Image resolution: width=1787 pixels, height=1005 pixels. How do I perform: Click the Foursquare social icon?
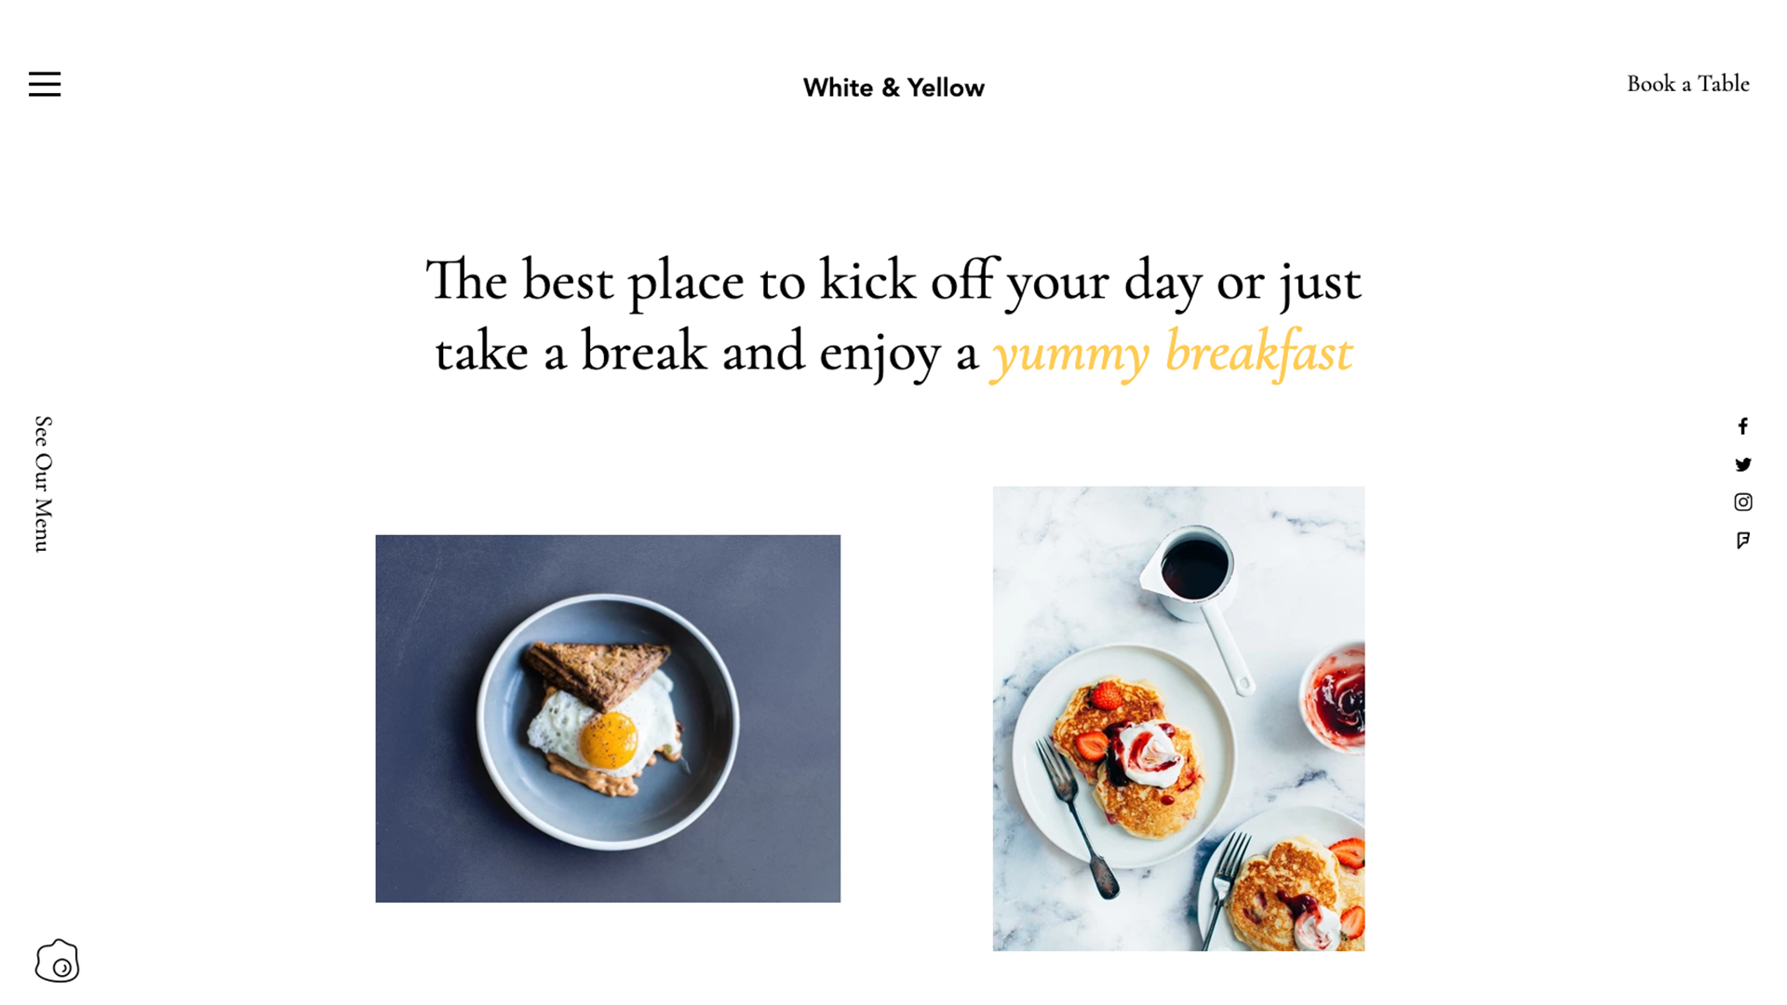[1743, 542]
